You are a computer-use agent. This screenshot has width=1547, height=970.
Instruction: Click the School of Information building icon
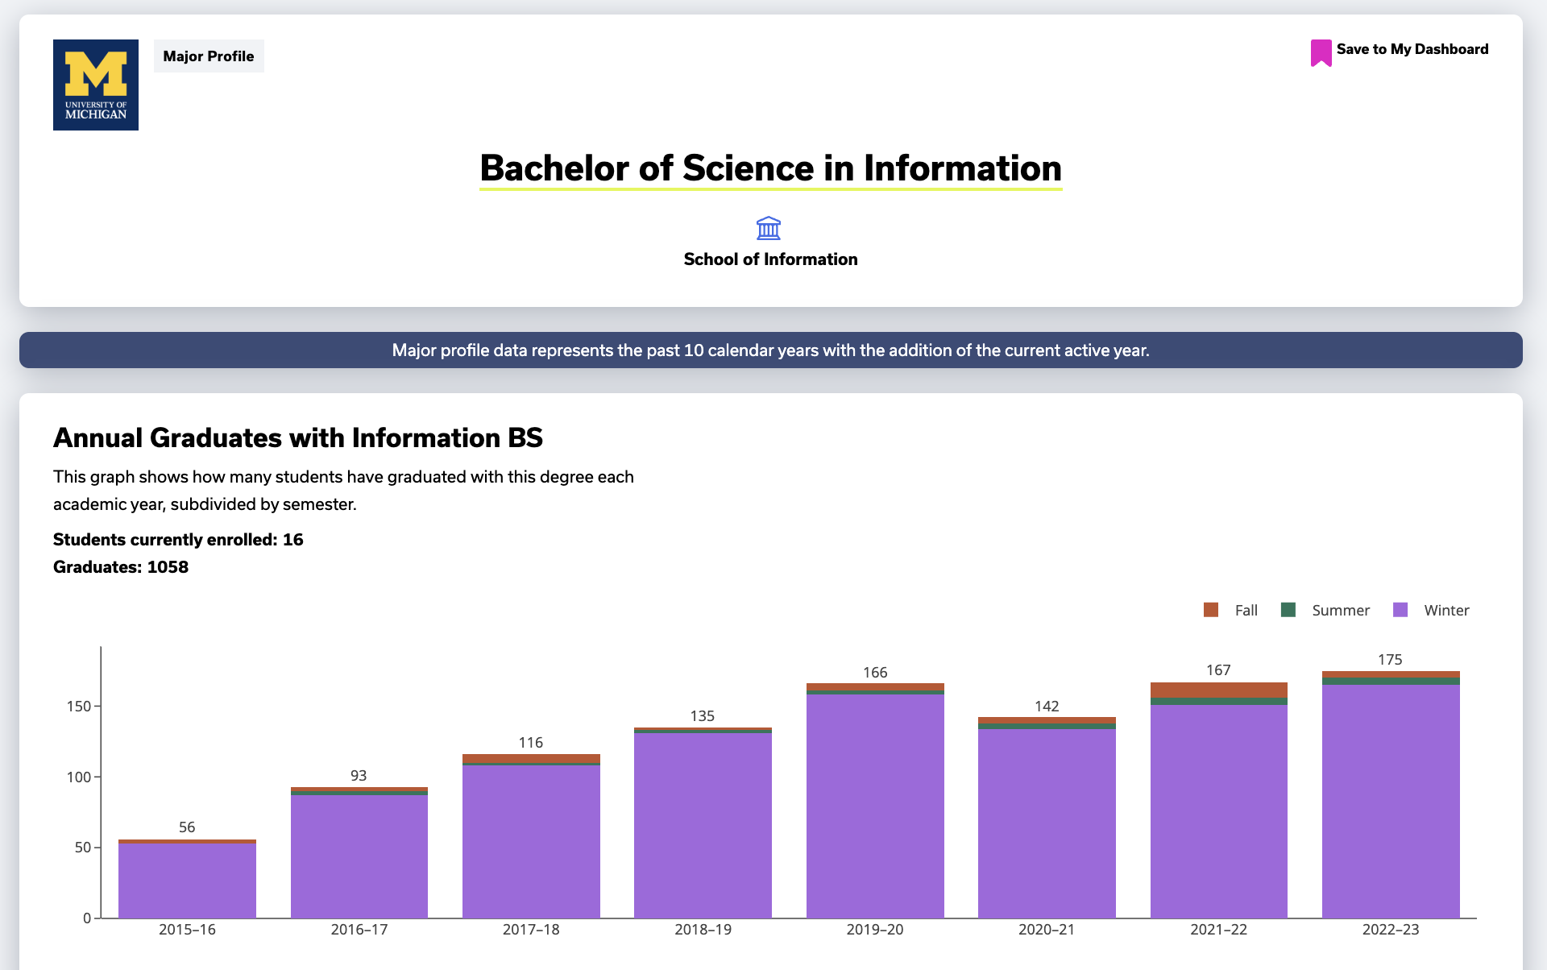(769, 228)
